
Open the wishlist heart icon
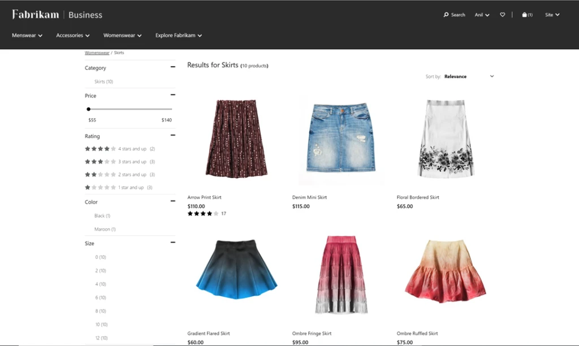[503, 15]
